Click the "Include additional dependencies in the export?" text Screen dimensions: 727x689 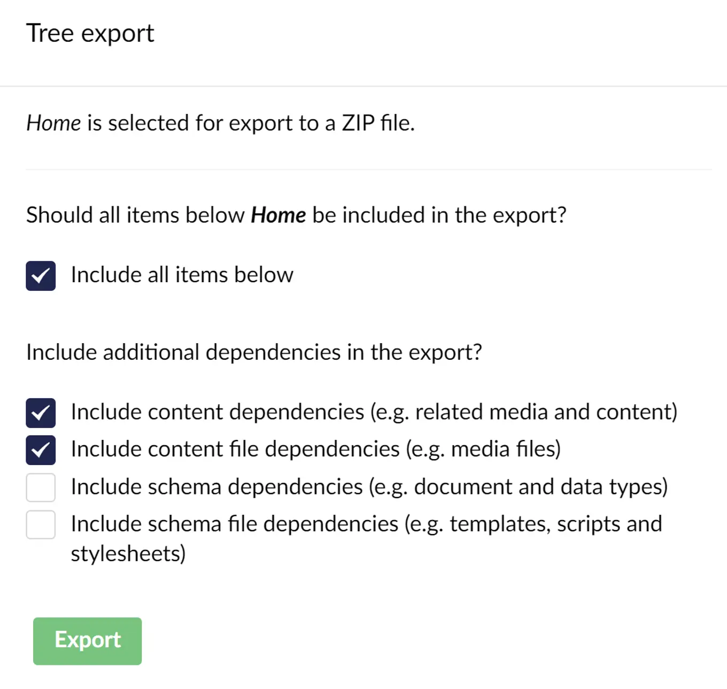(254, 353)
